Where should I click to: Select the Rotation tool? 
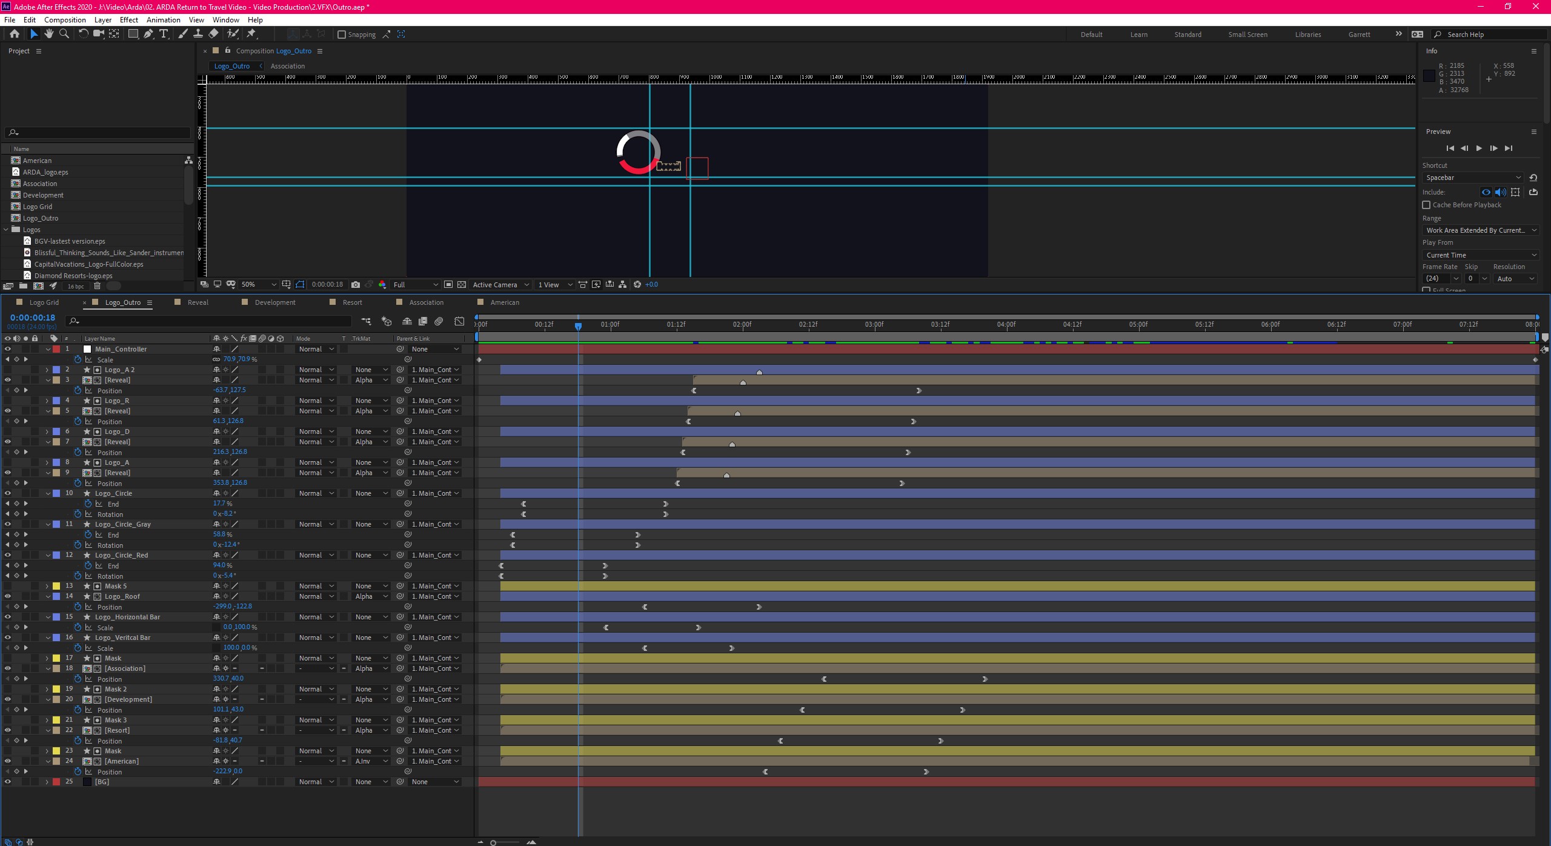coord(84,34)
